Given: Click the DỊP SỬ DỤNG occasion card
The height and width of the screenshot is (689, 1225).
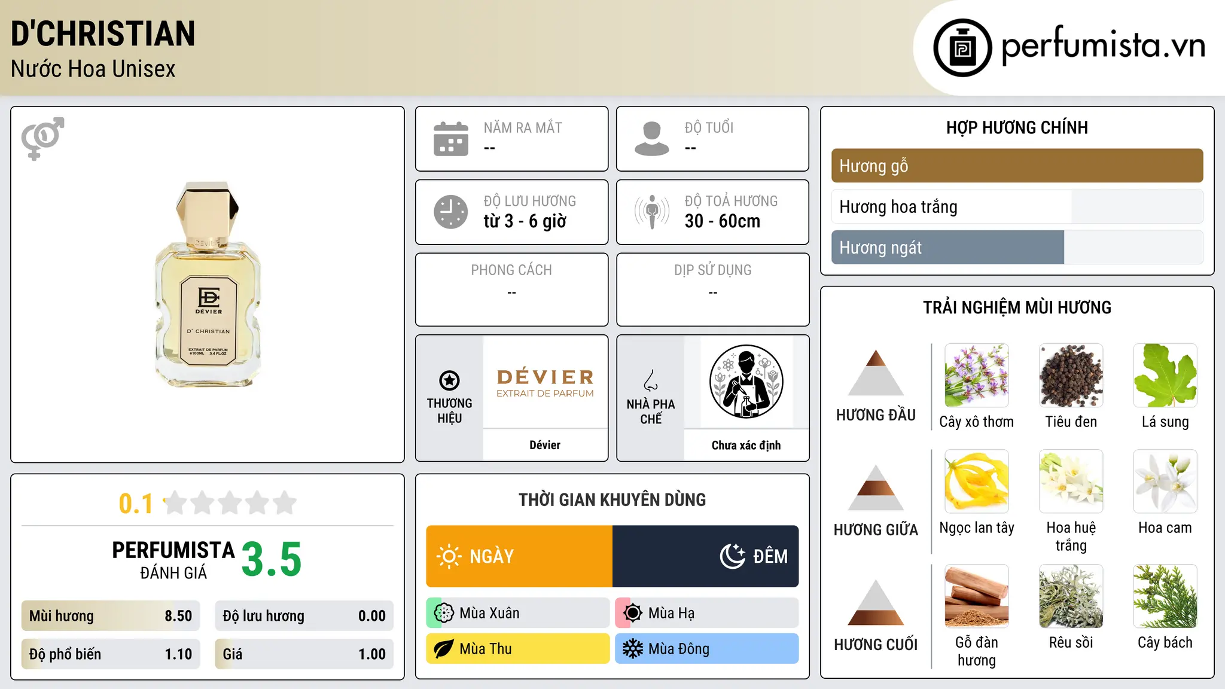Looking at the screenshot, I should (x=712, y=289).
